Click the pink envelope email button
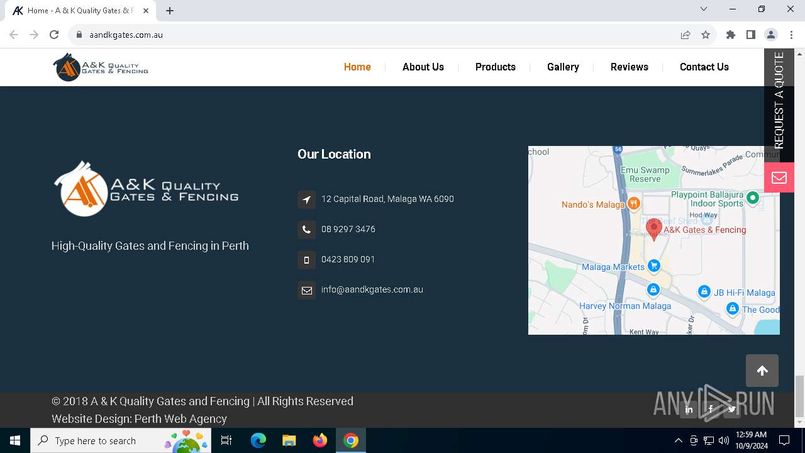 [779, 177]
